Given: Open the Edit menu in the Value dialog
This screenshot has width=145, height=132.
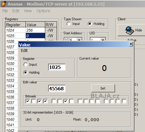Looking at the screenshot, I should pos(24,50).
